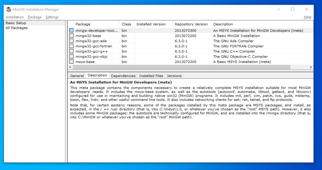Sort by the Package column header
Screen dimensions: 322x170
coord(97,24)
